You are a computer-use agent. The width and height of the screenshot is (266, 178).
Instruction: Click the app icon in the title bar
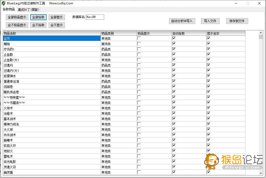pyautogui.click(x=4, y=3)
